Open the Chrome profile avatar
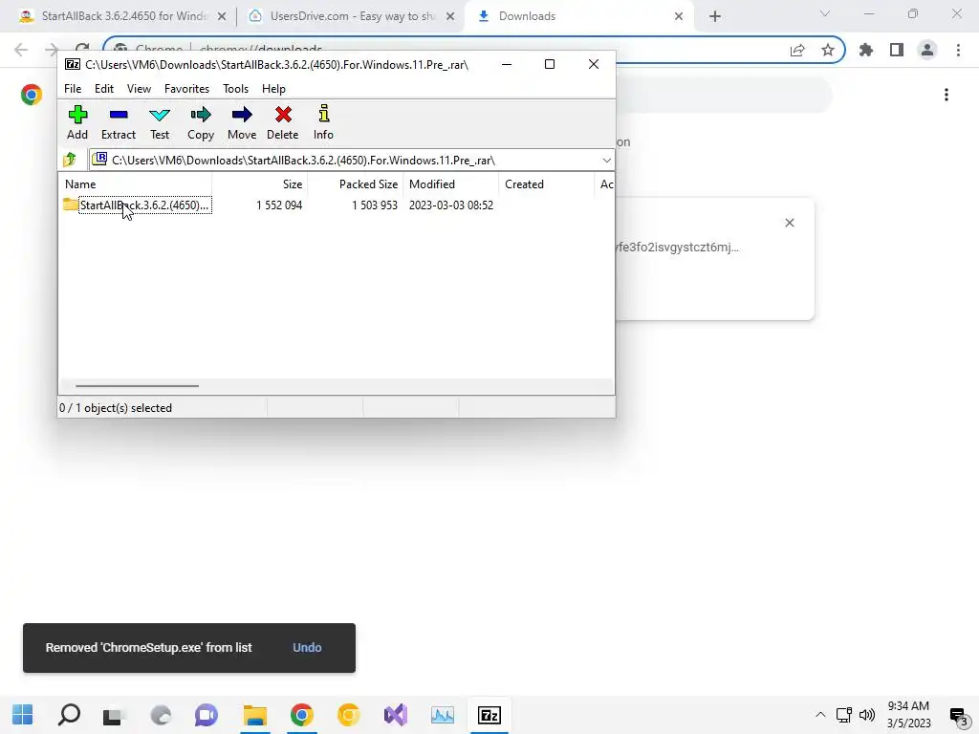Image resolution: width=979 pixels, height=734 pixels. pos(927,50)
